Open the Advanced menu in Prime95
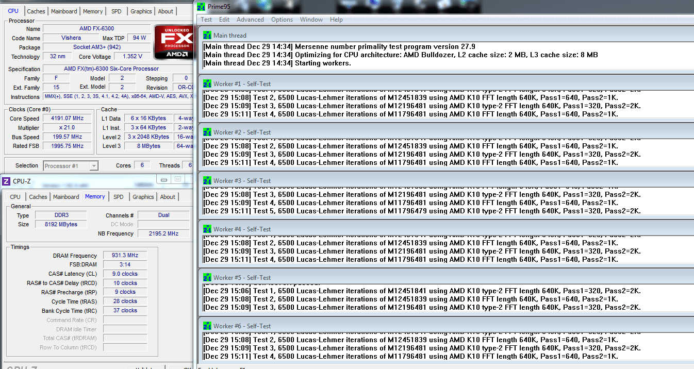The width and height of the screenshot is (694, 369). coord(250,20)
